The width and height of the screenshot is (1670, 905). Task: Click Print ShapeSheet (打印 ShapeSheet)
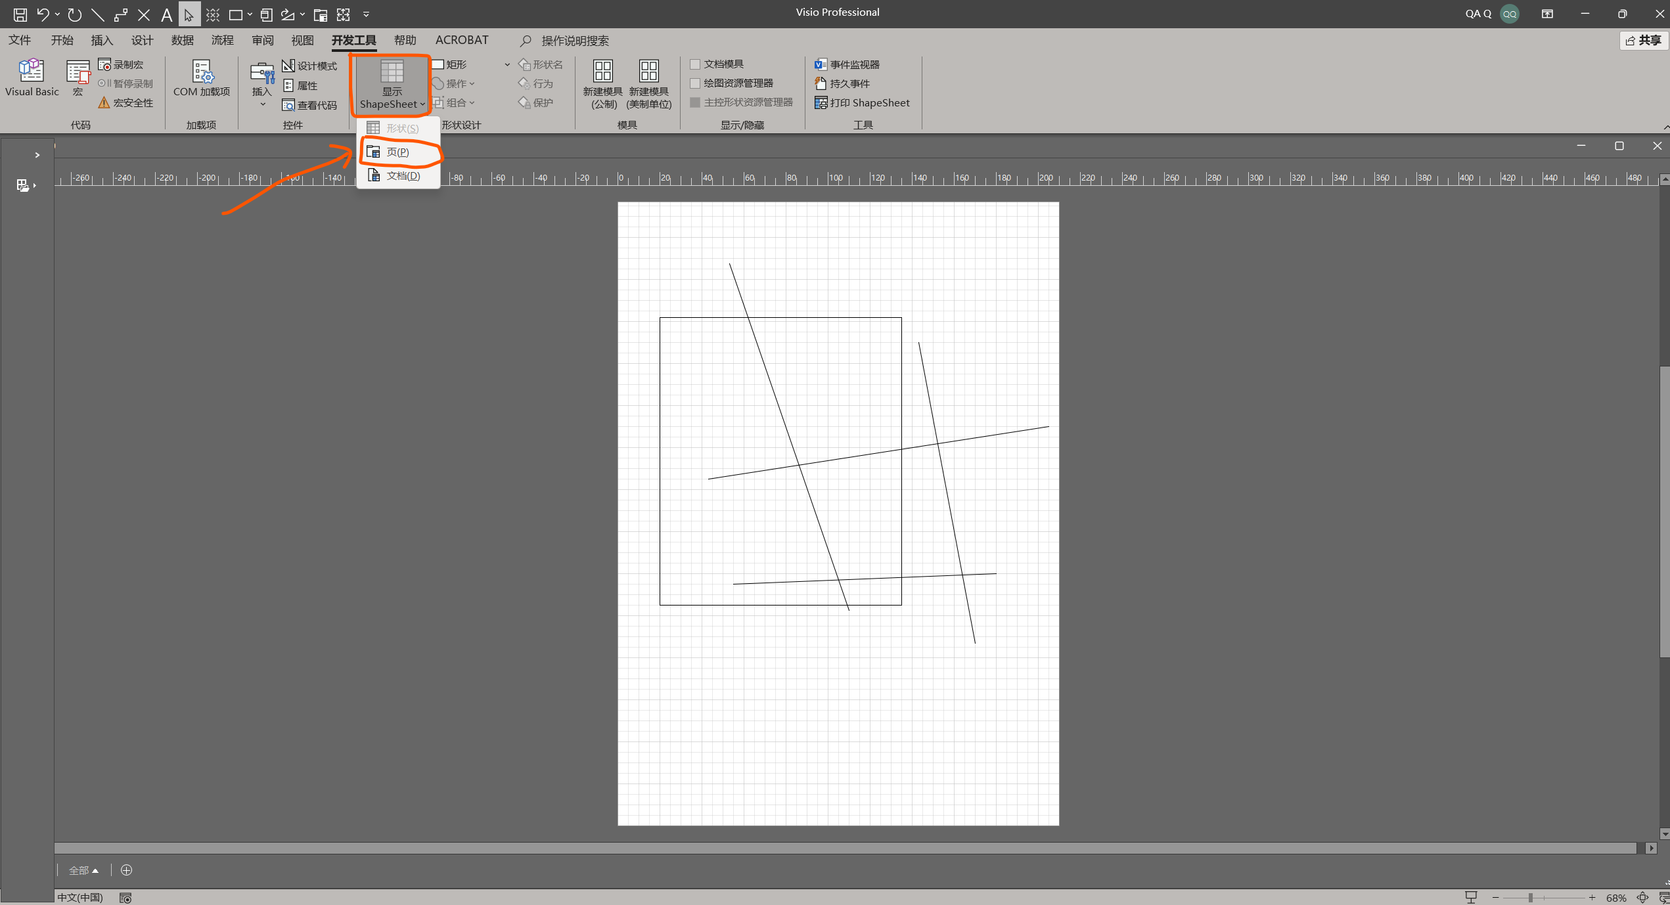[863, 102]
